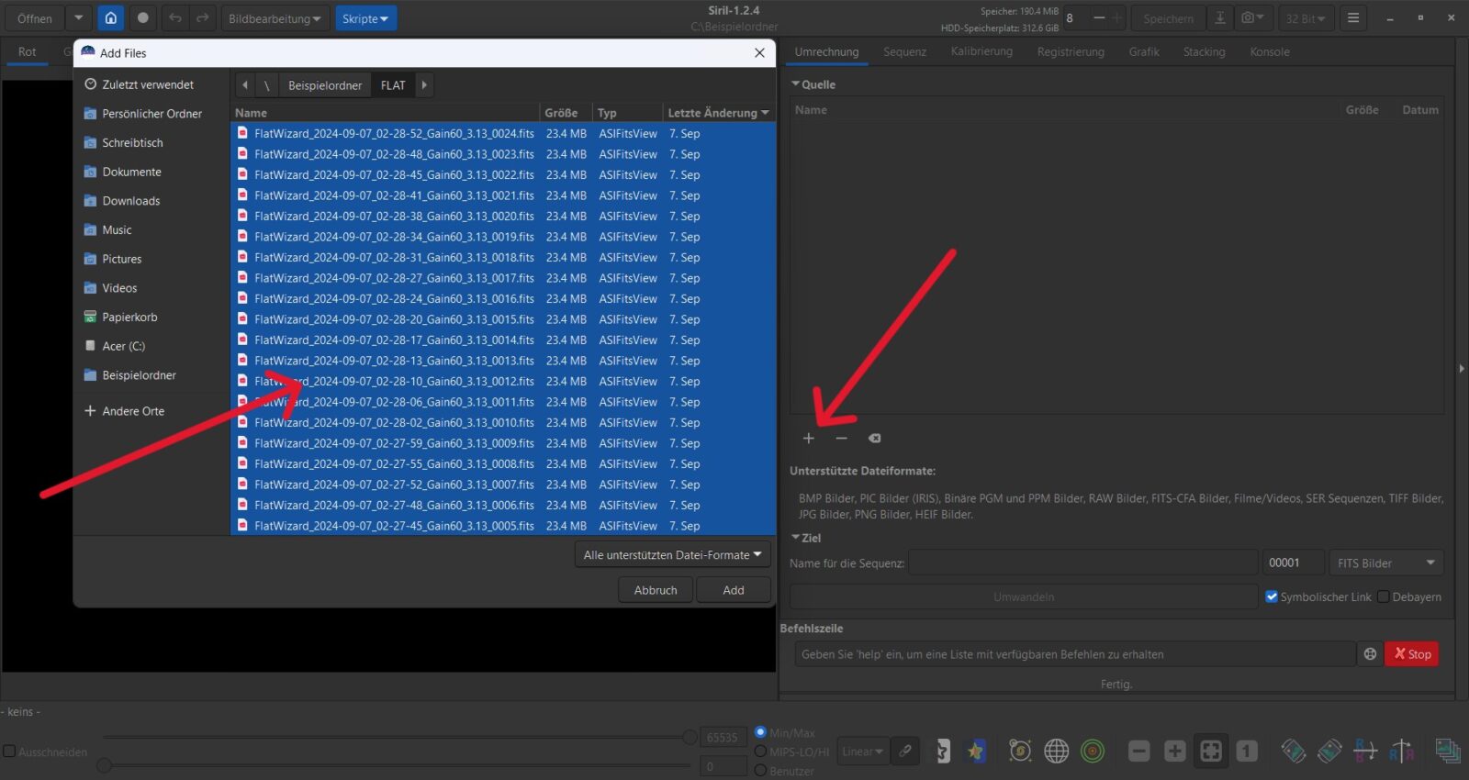The image size is (1469, 780).
Task: Toggle false color rendering star icon
Action: tap(975, 752)
